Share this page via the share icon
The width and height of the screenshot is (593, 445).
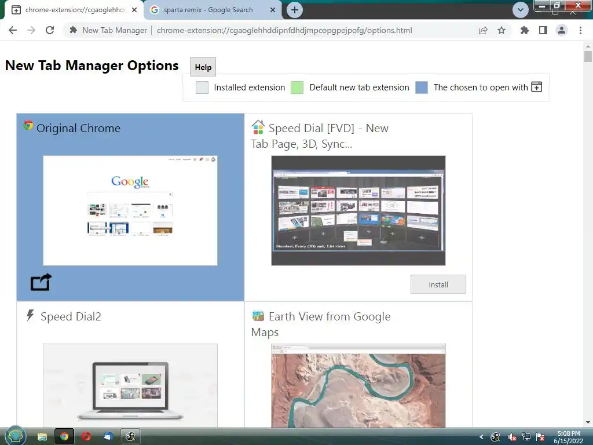pos(483,31)
